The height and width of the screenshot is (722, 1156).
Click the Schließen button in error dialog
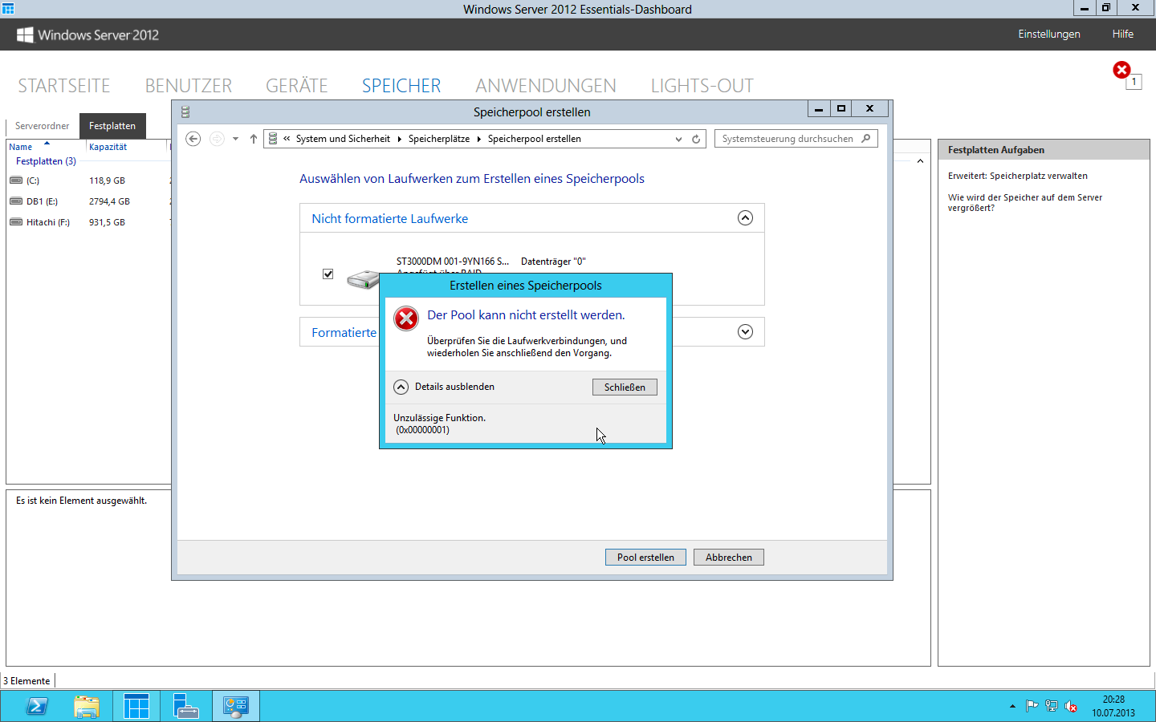pos(625,387)
